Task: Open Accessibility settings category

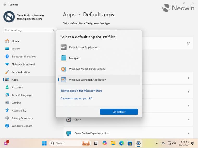Action: pyautogui.click(x=29, y=111)
